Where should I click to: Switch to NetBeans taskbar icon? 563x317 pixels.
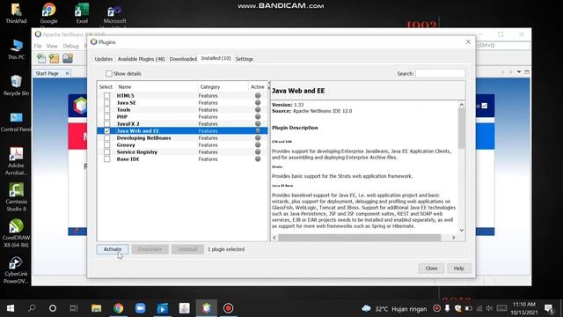[x=206, y=308]
